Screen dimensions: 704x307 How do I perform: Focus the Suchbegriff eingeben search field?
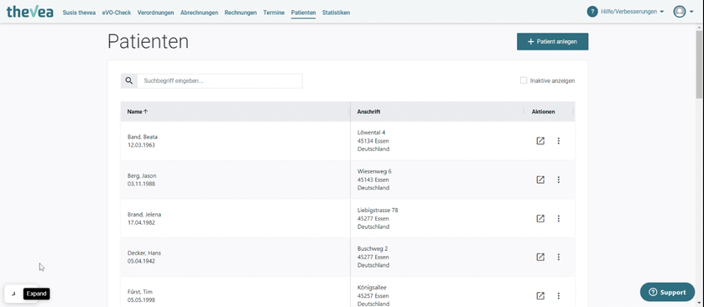(220, 81)
